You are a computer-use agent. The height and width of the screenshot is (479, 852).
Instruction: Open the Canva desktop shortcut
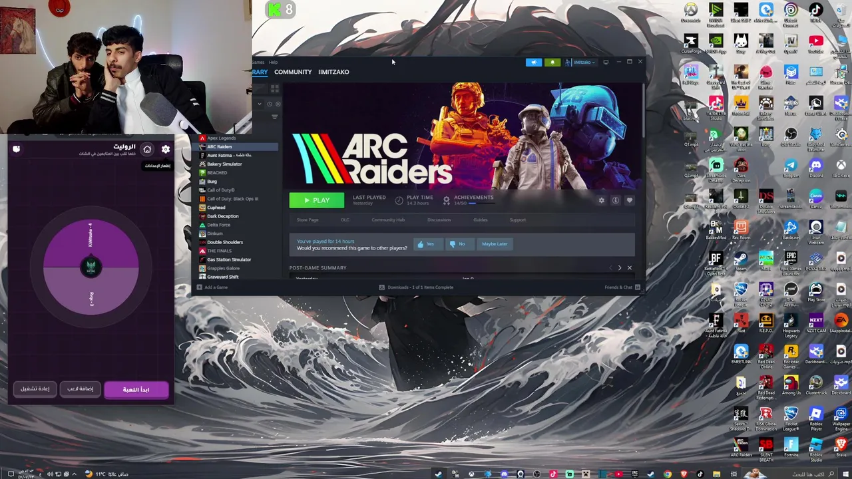(815, 198)
